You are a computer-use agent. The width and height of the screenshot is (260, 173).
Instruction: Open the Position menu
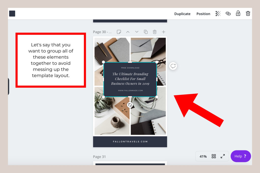[x=203, y=14]
